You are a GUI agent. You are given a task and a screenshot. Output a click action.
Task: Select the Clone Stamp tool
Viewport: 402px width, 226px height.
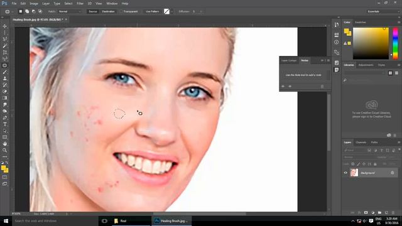(4, 78)
